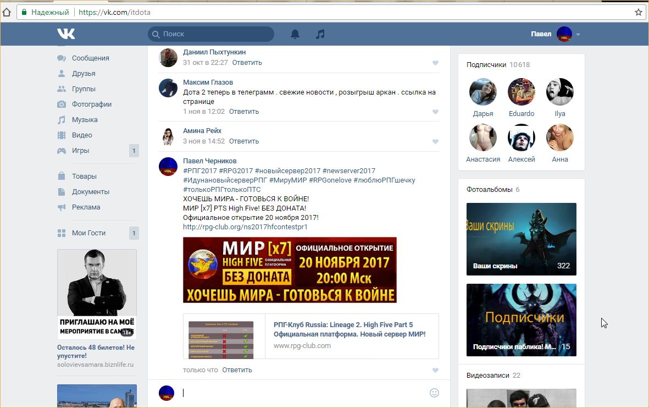Open the notifications bell icon
This screenshot has height=408, width=649.
click(295, 34)
